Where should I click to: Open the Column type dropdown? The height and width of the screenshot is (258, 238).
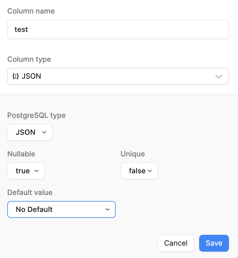pos(118,76)
